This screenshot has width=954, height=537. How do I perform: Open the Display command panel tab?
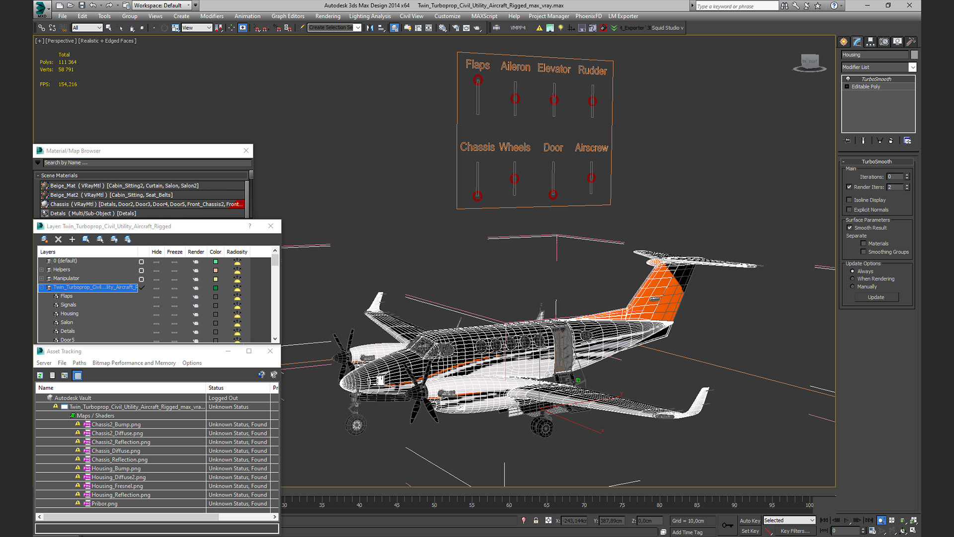tap(897, 42)
